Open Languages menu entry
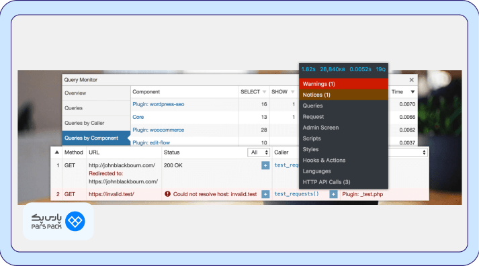Viewport: 479px width, 266px height. [344, 171]
